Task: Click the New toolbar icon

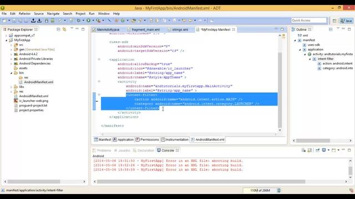Action: click(x=4, y=20)
